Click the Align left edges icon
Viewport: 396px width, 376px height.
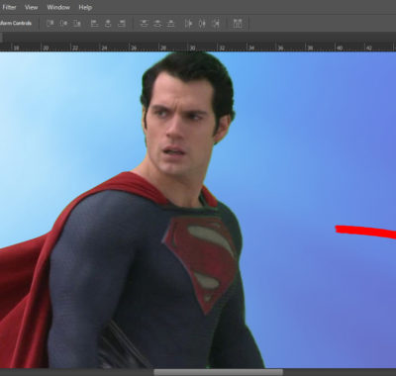[95, 24]
